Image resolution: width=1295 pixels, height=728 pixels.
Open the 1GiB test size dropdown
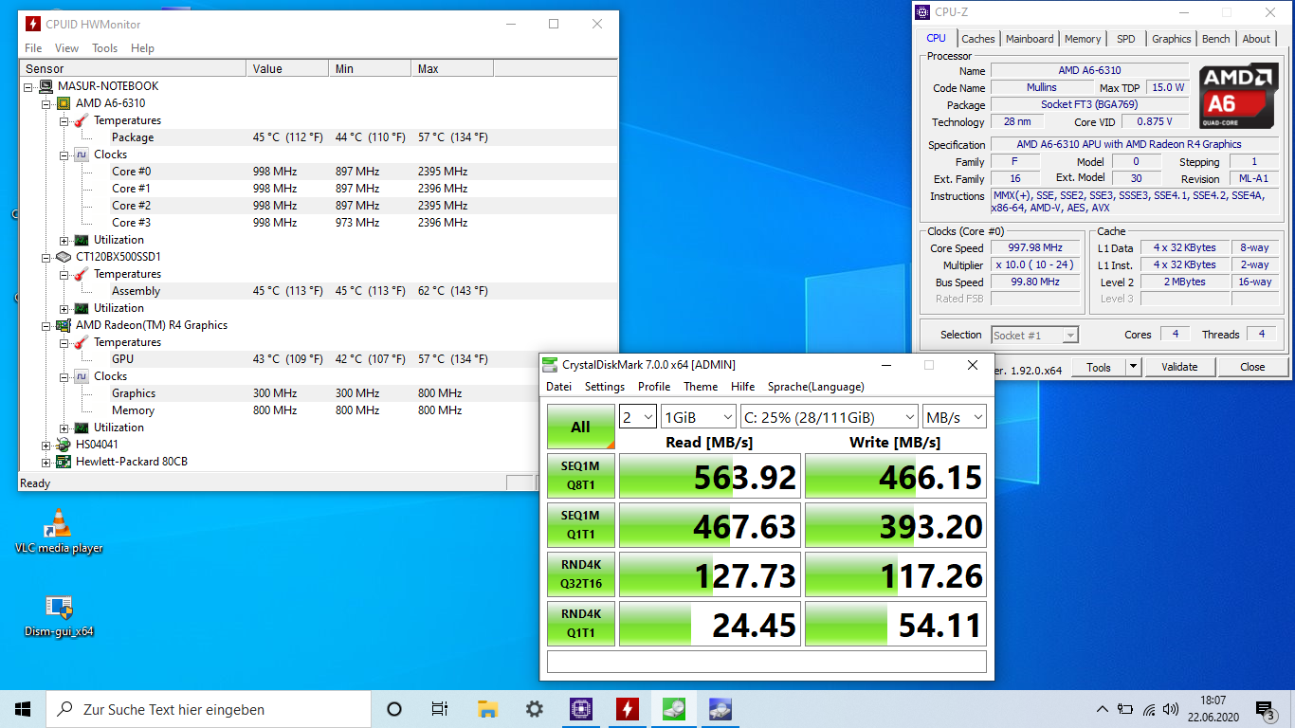[699, 417]
